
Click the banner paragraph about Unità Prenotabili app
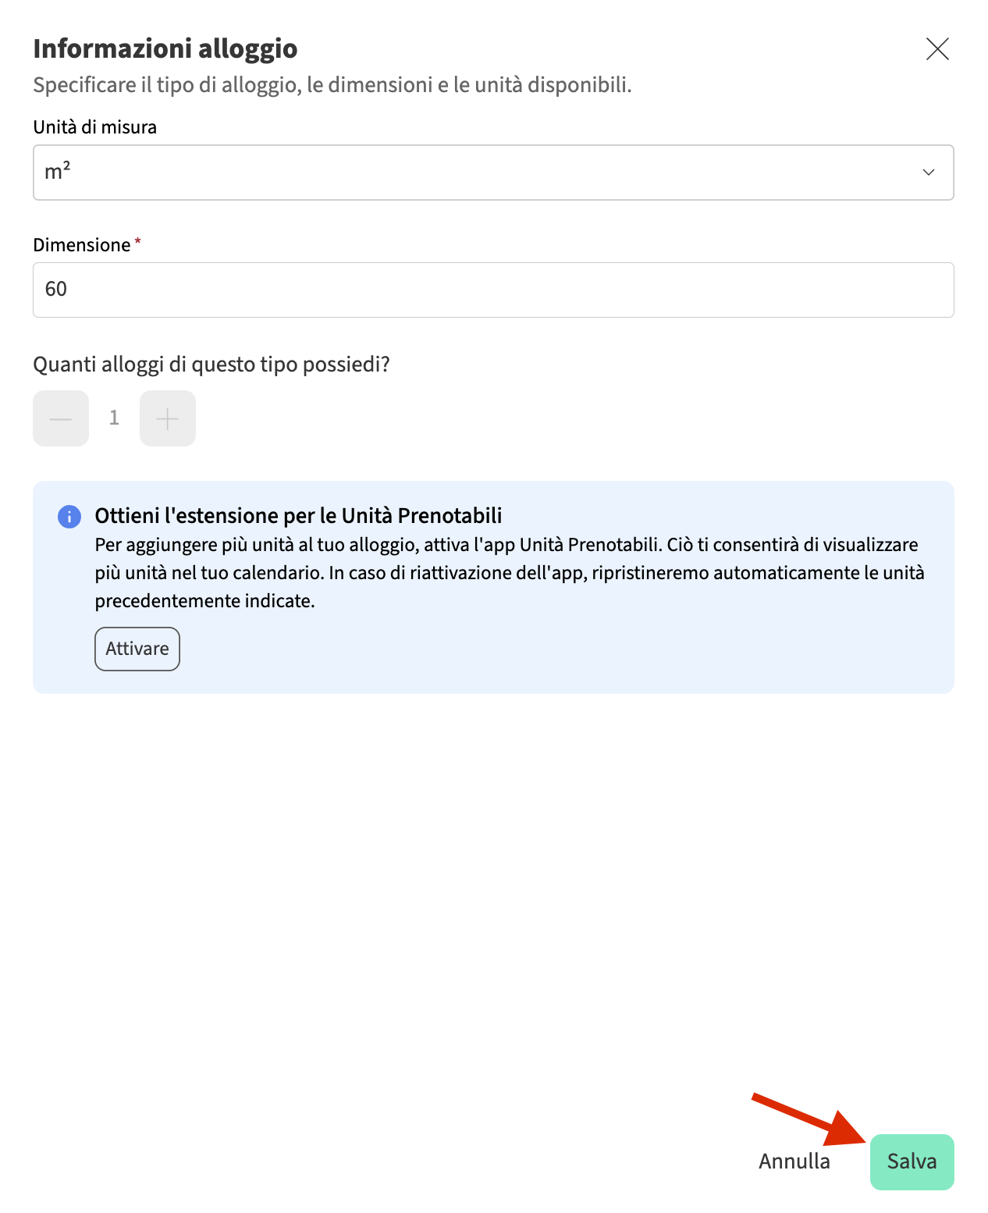509,573
